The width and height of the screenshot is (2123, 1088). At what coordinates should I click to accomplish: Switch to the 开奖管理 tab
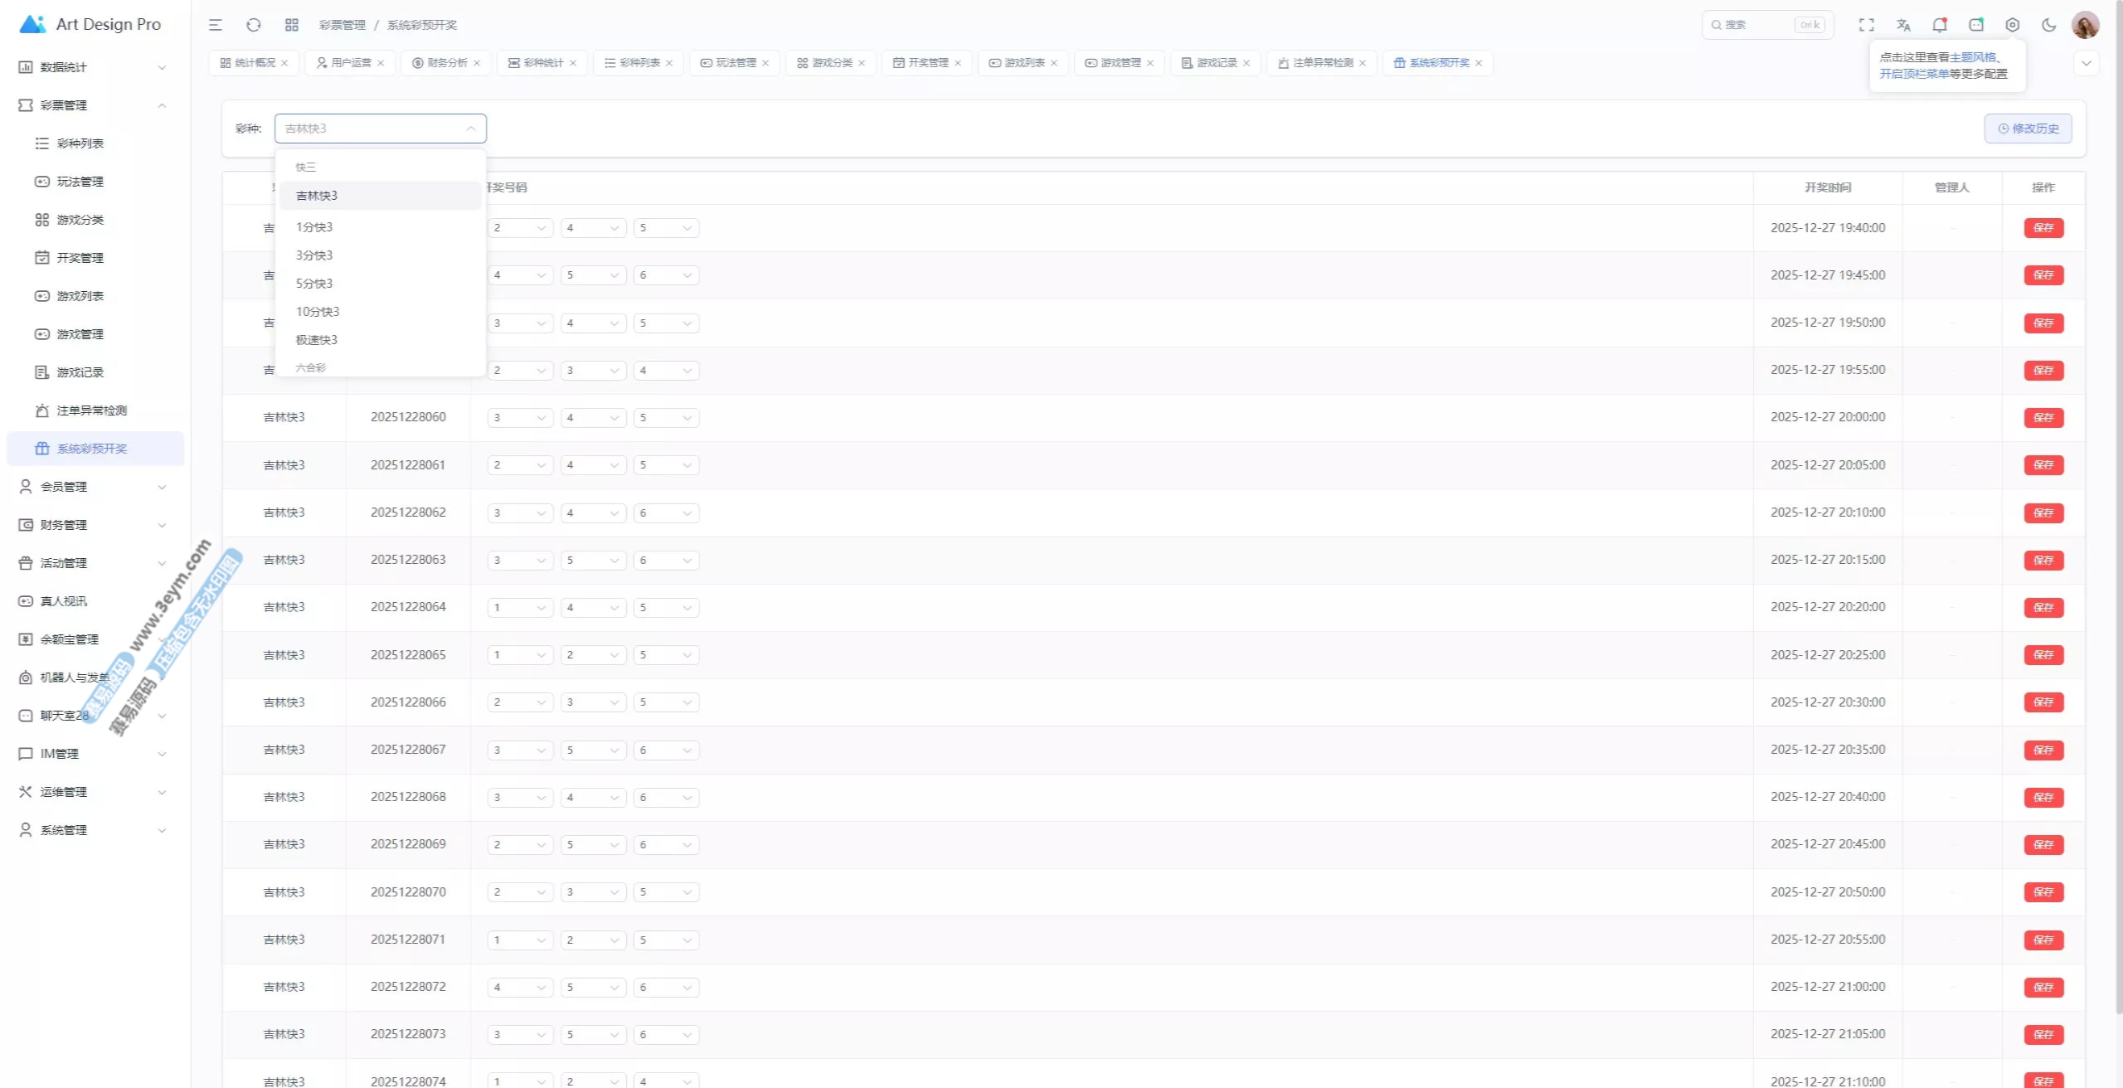point(926,63)
